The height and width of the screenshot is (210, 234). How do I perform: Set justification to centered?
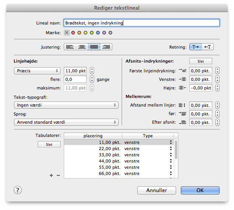pyautogui.click(x=82, y=47)
